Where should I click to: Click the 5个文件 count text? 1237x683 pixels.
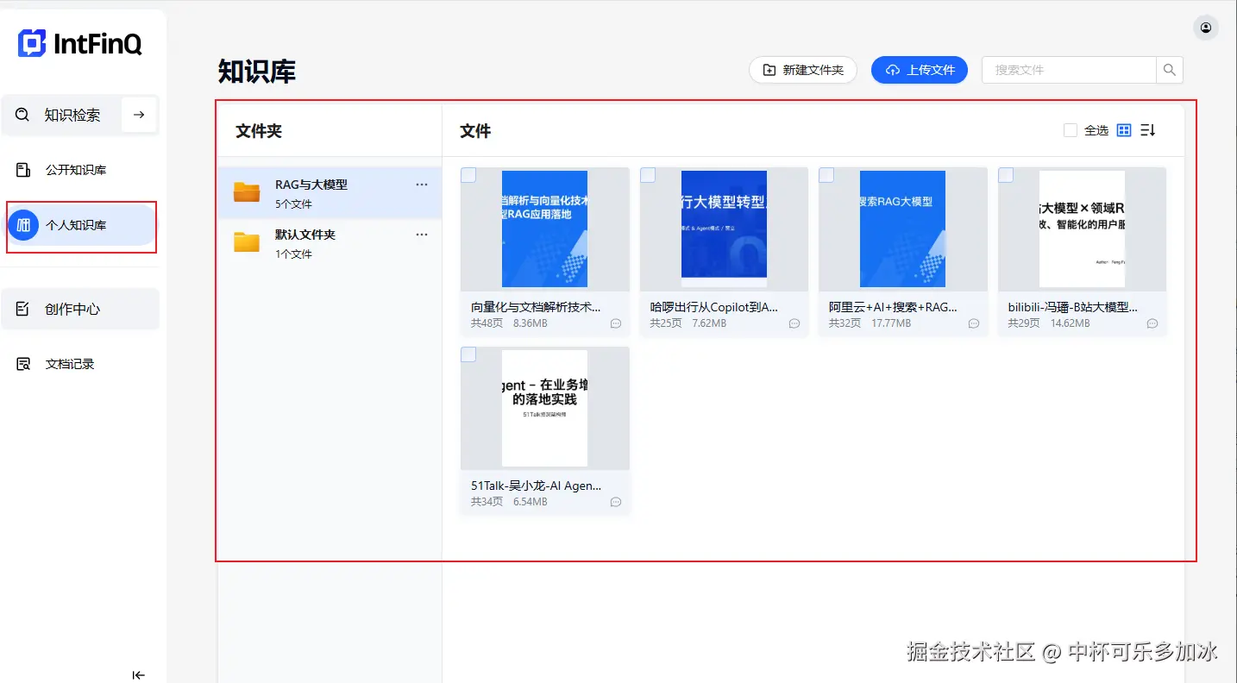pyautogui.click(x=293, y=204)
